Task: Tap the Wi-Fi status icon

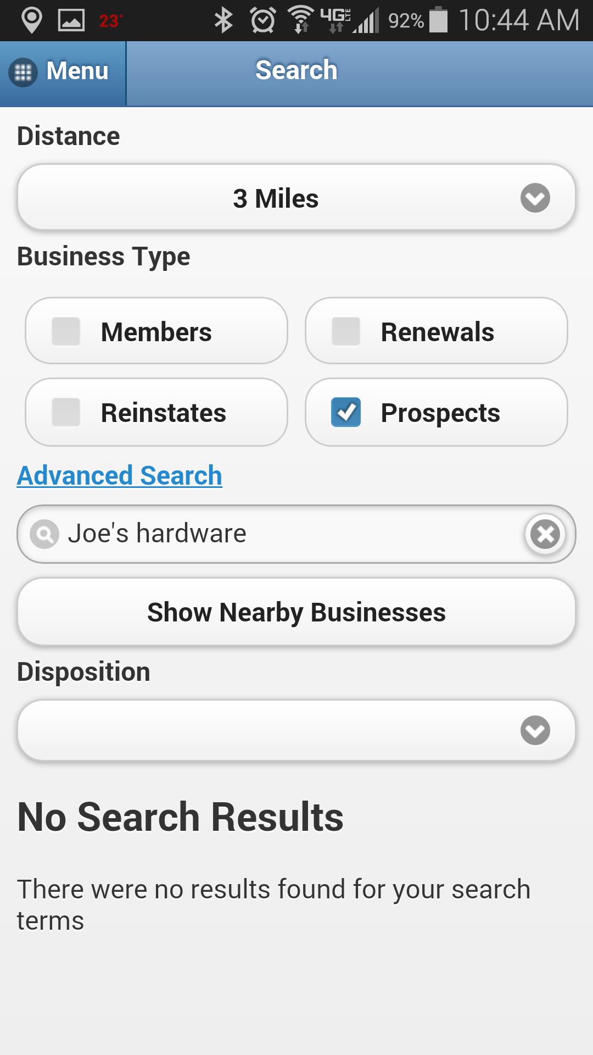Action: click(x=300, y=20)
